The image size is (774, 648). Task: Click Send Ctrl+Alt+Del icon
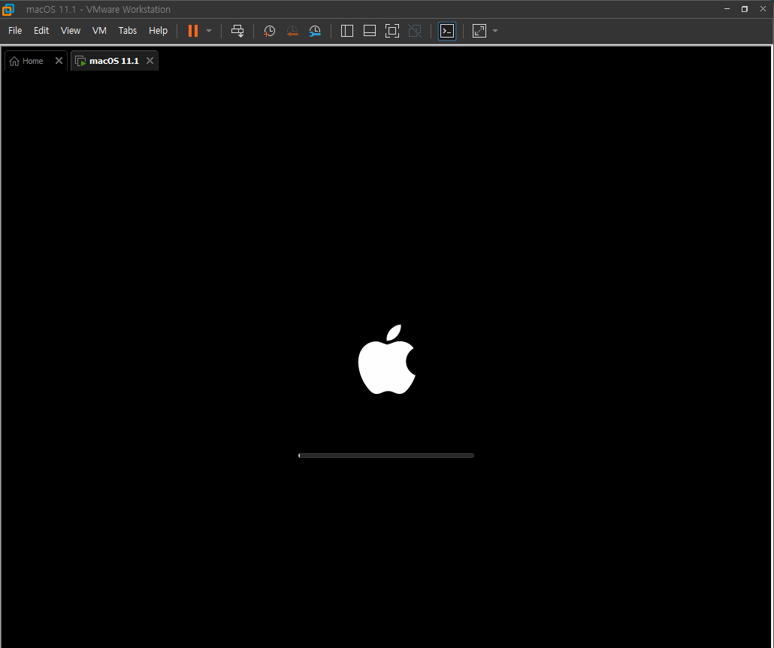237,31
